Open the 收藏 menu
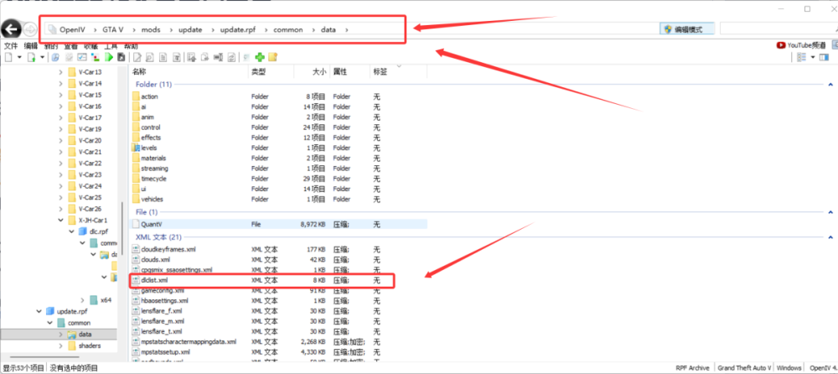Viewport: 838px width, 374px height. coord(91,45)
